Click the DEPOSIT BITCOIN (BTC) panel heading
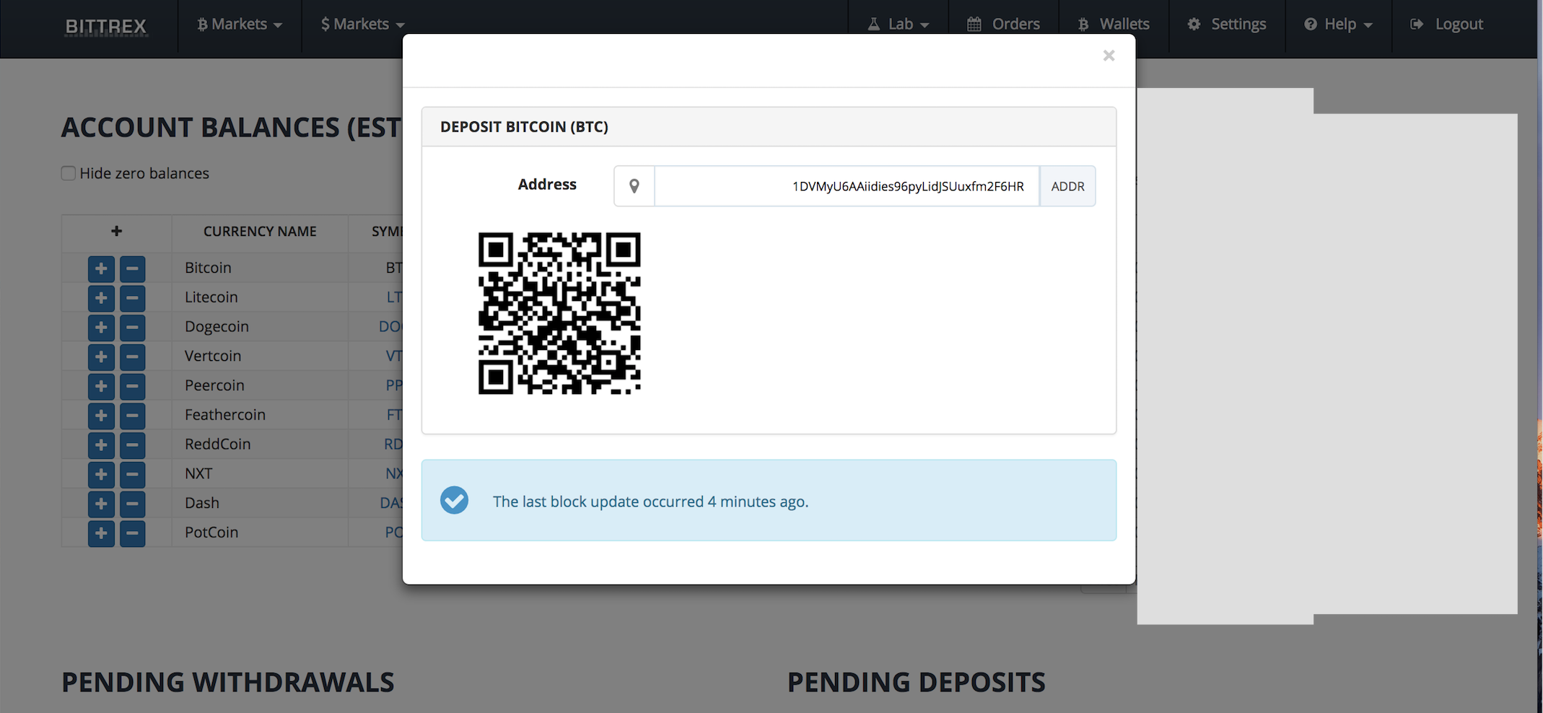The image size is (1543, 713). tap(524, 127)
